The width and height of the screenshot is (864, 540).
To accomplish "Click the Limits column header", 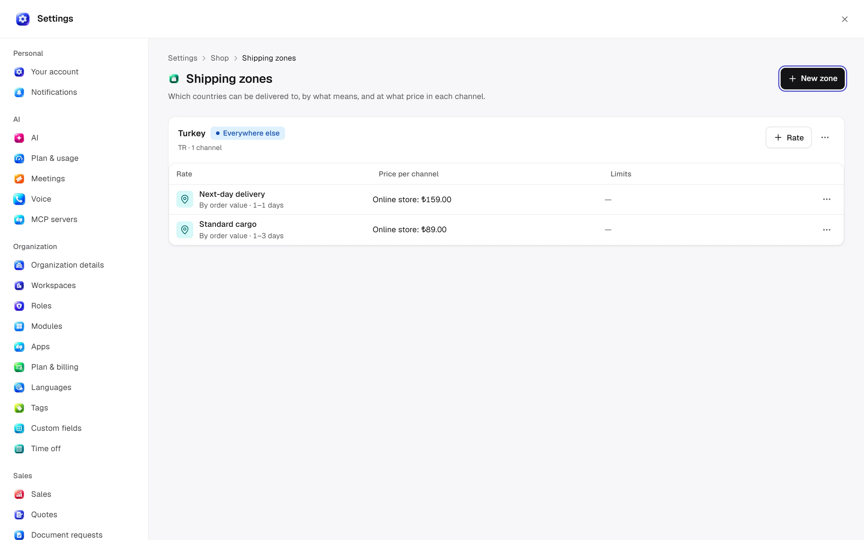I will pos(620,174).
